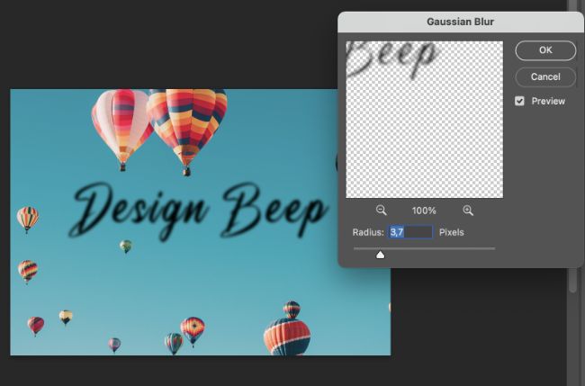Click the large orange balloon at bottom right
The height and width of the screenshot is (386, 585).
pyautogui.click(x=286, y=334)
